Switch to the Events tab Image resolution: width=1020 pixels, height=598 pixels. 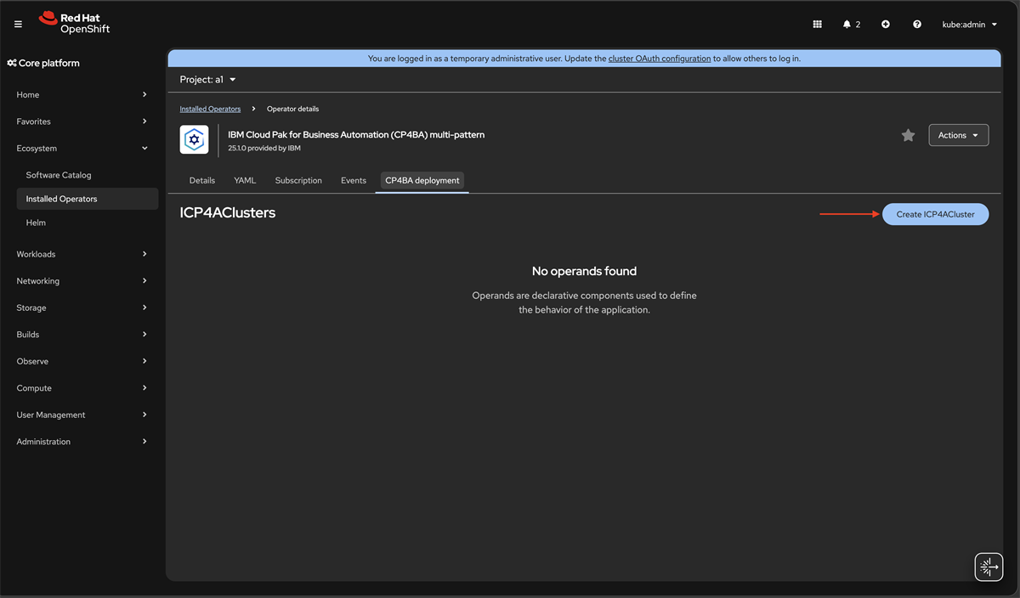354,180
